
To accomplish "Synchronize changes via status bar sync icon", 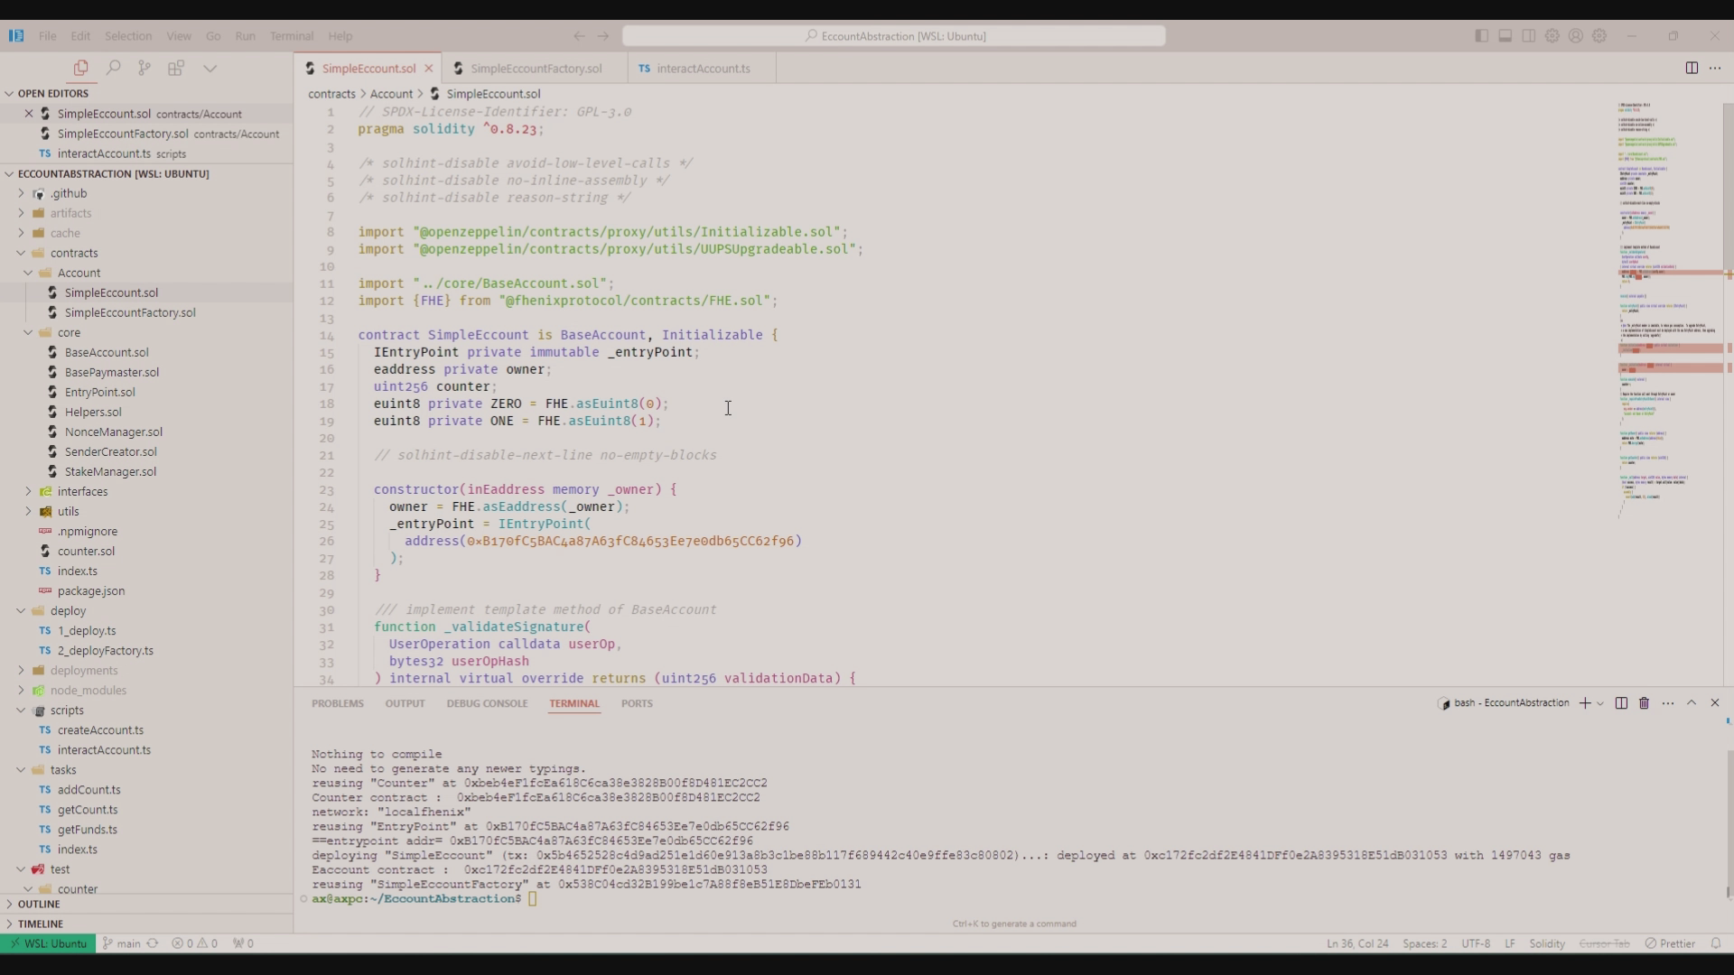I will (153, 943).
